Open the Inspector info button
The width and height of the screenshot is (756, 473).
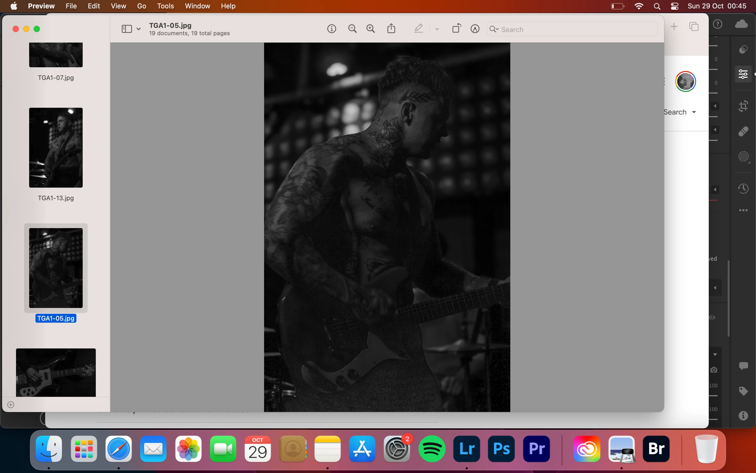(332, 29)
